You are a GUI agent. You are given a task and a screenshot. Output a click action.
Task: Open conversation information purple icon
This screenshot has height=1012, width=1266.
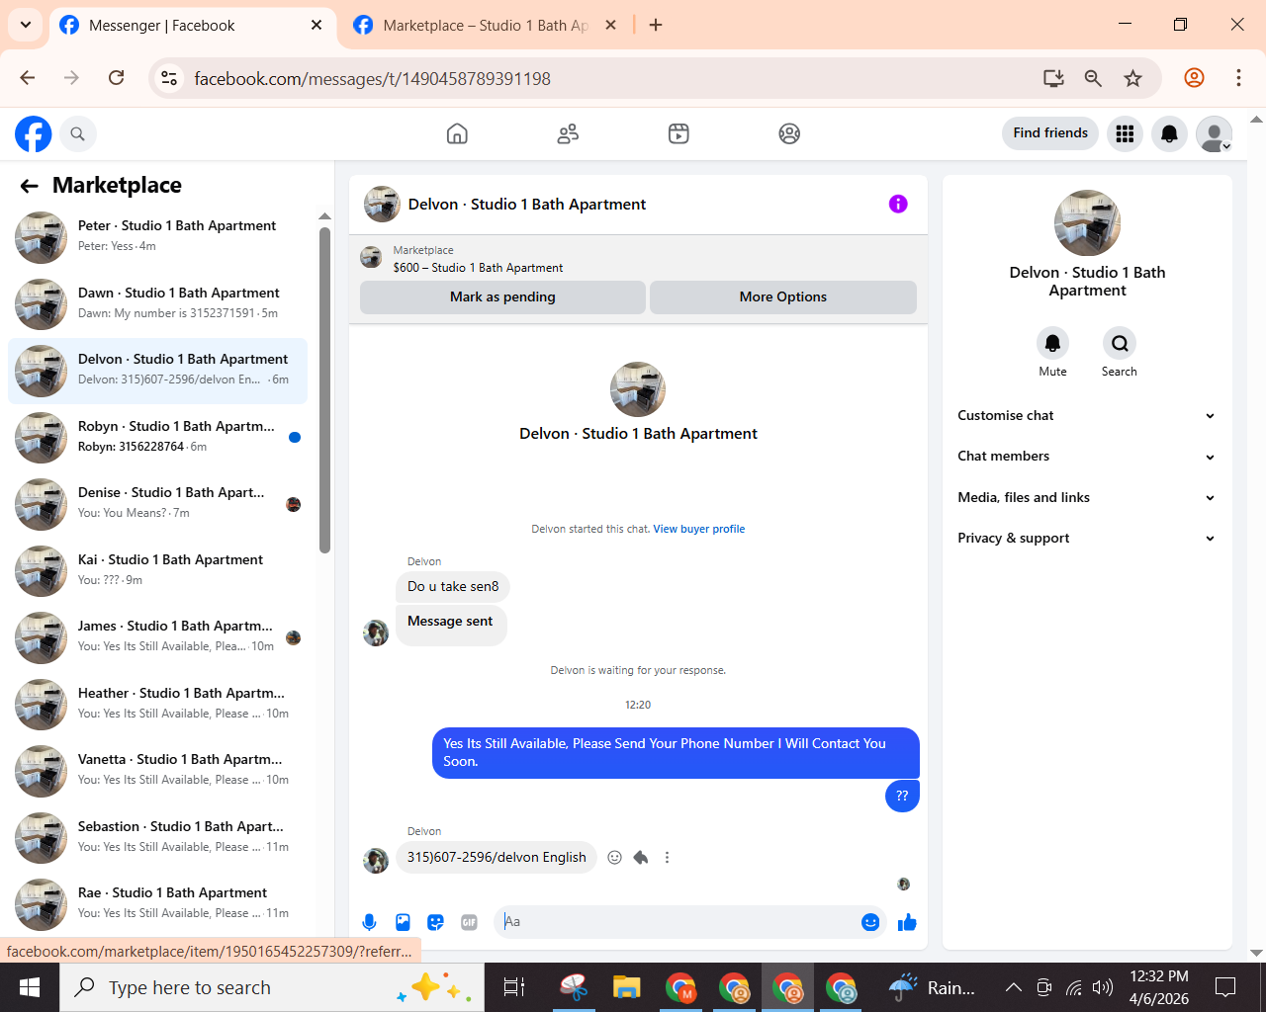pyautogui.click(x=898, y=204)
